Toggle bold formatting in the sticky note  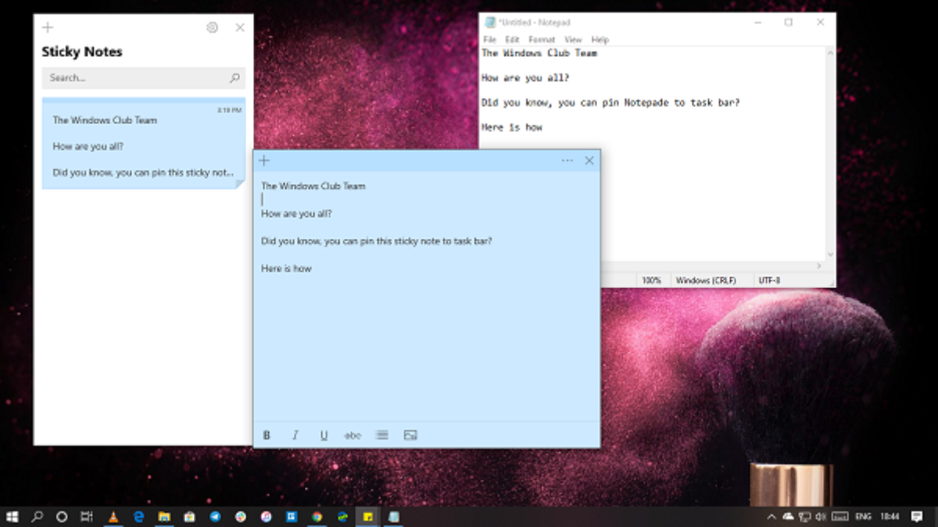(267, 435)
